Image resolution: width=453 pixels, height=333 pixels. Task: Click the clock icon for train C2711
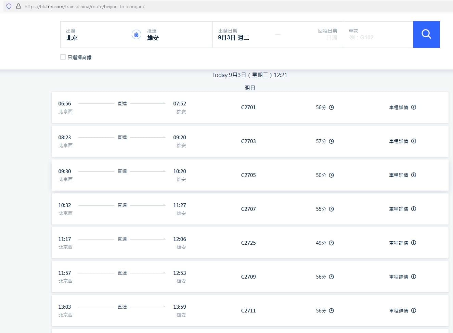click(x=331, y=311)
